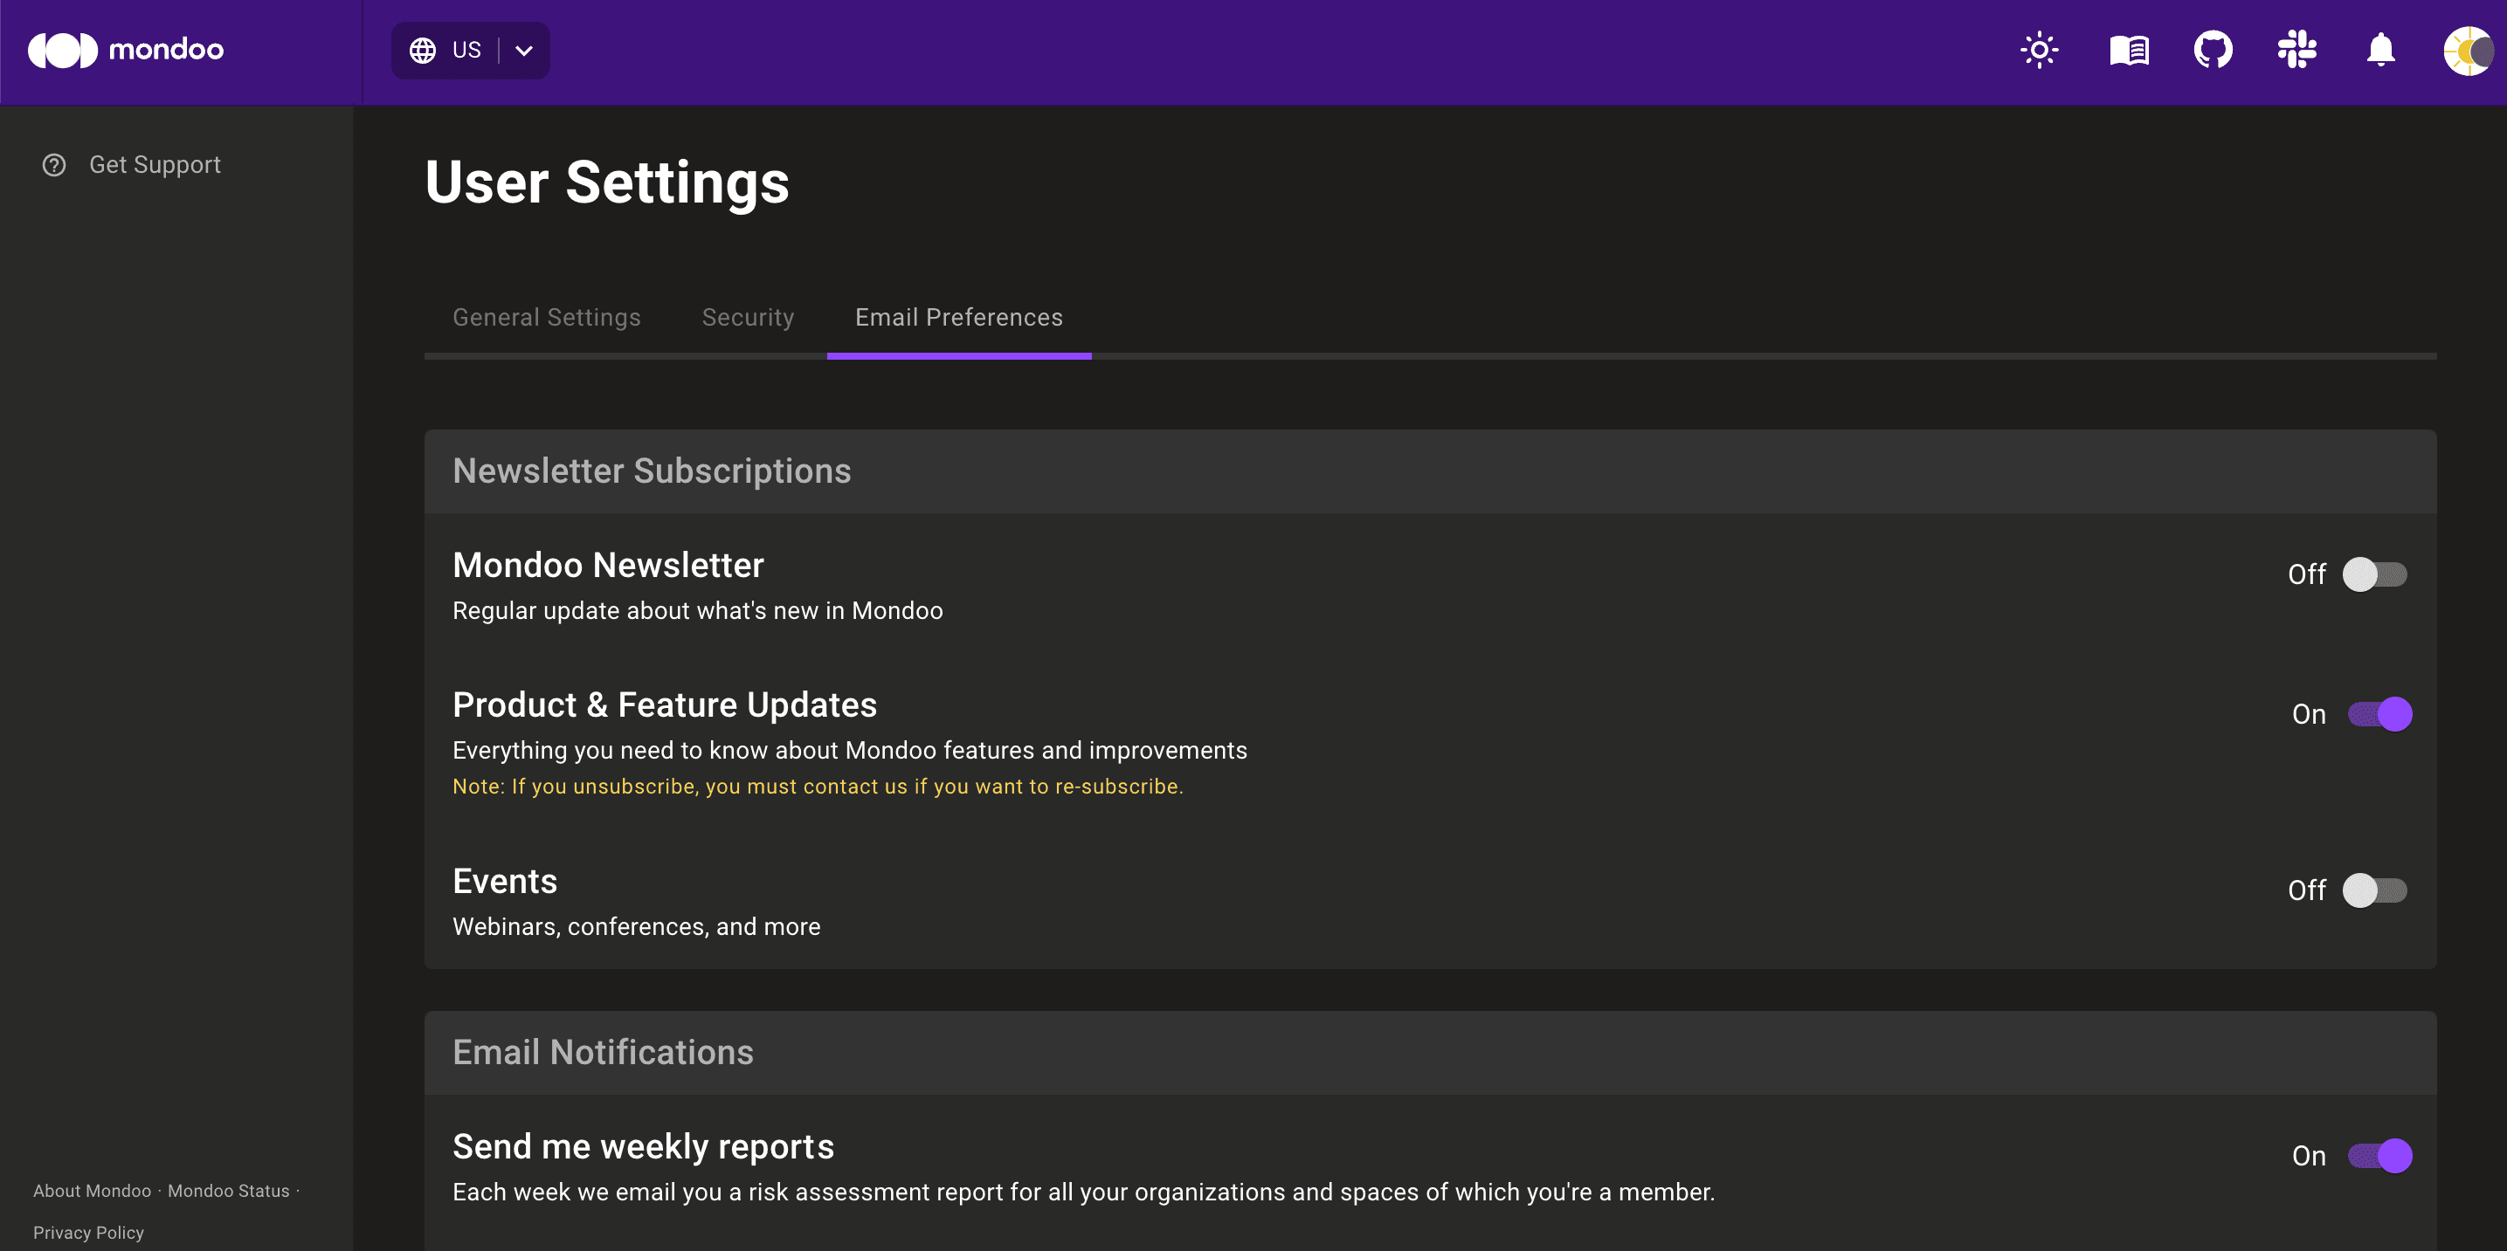The width and height of the screenshot is (2507, 1251).
Task: Click the Get Support link
Action: [155, 164]
